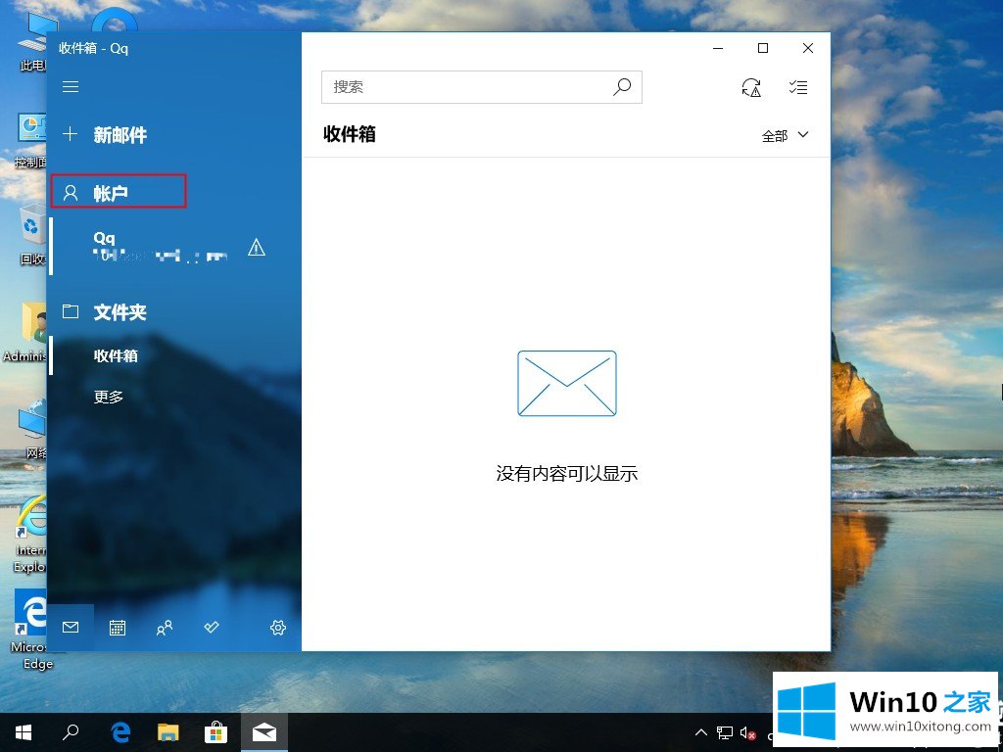Switch to Mail view icon

(71, 628)
